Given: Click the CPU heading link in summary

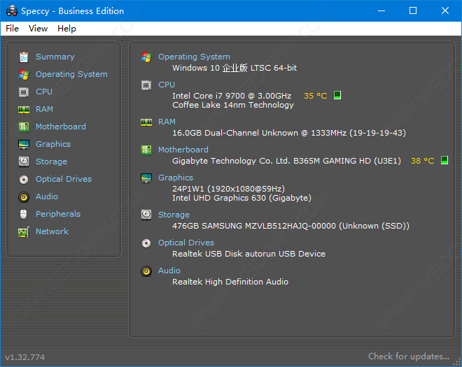Looking at the screenshot, I should tap(167, 85).
